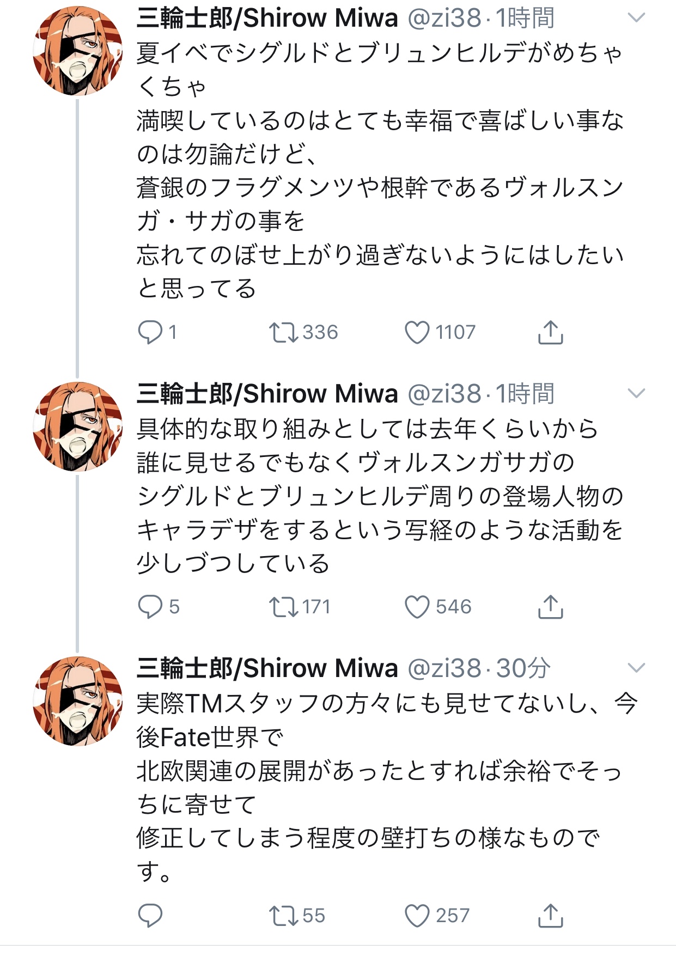Open 三輪士郎/Shirow Miwa name on first tweet
The image size is (676, 957).
267,18
